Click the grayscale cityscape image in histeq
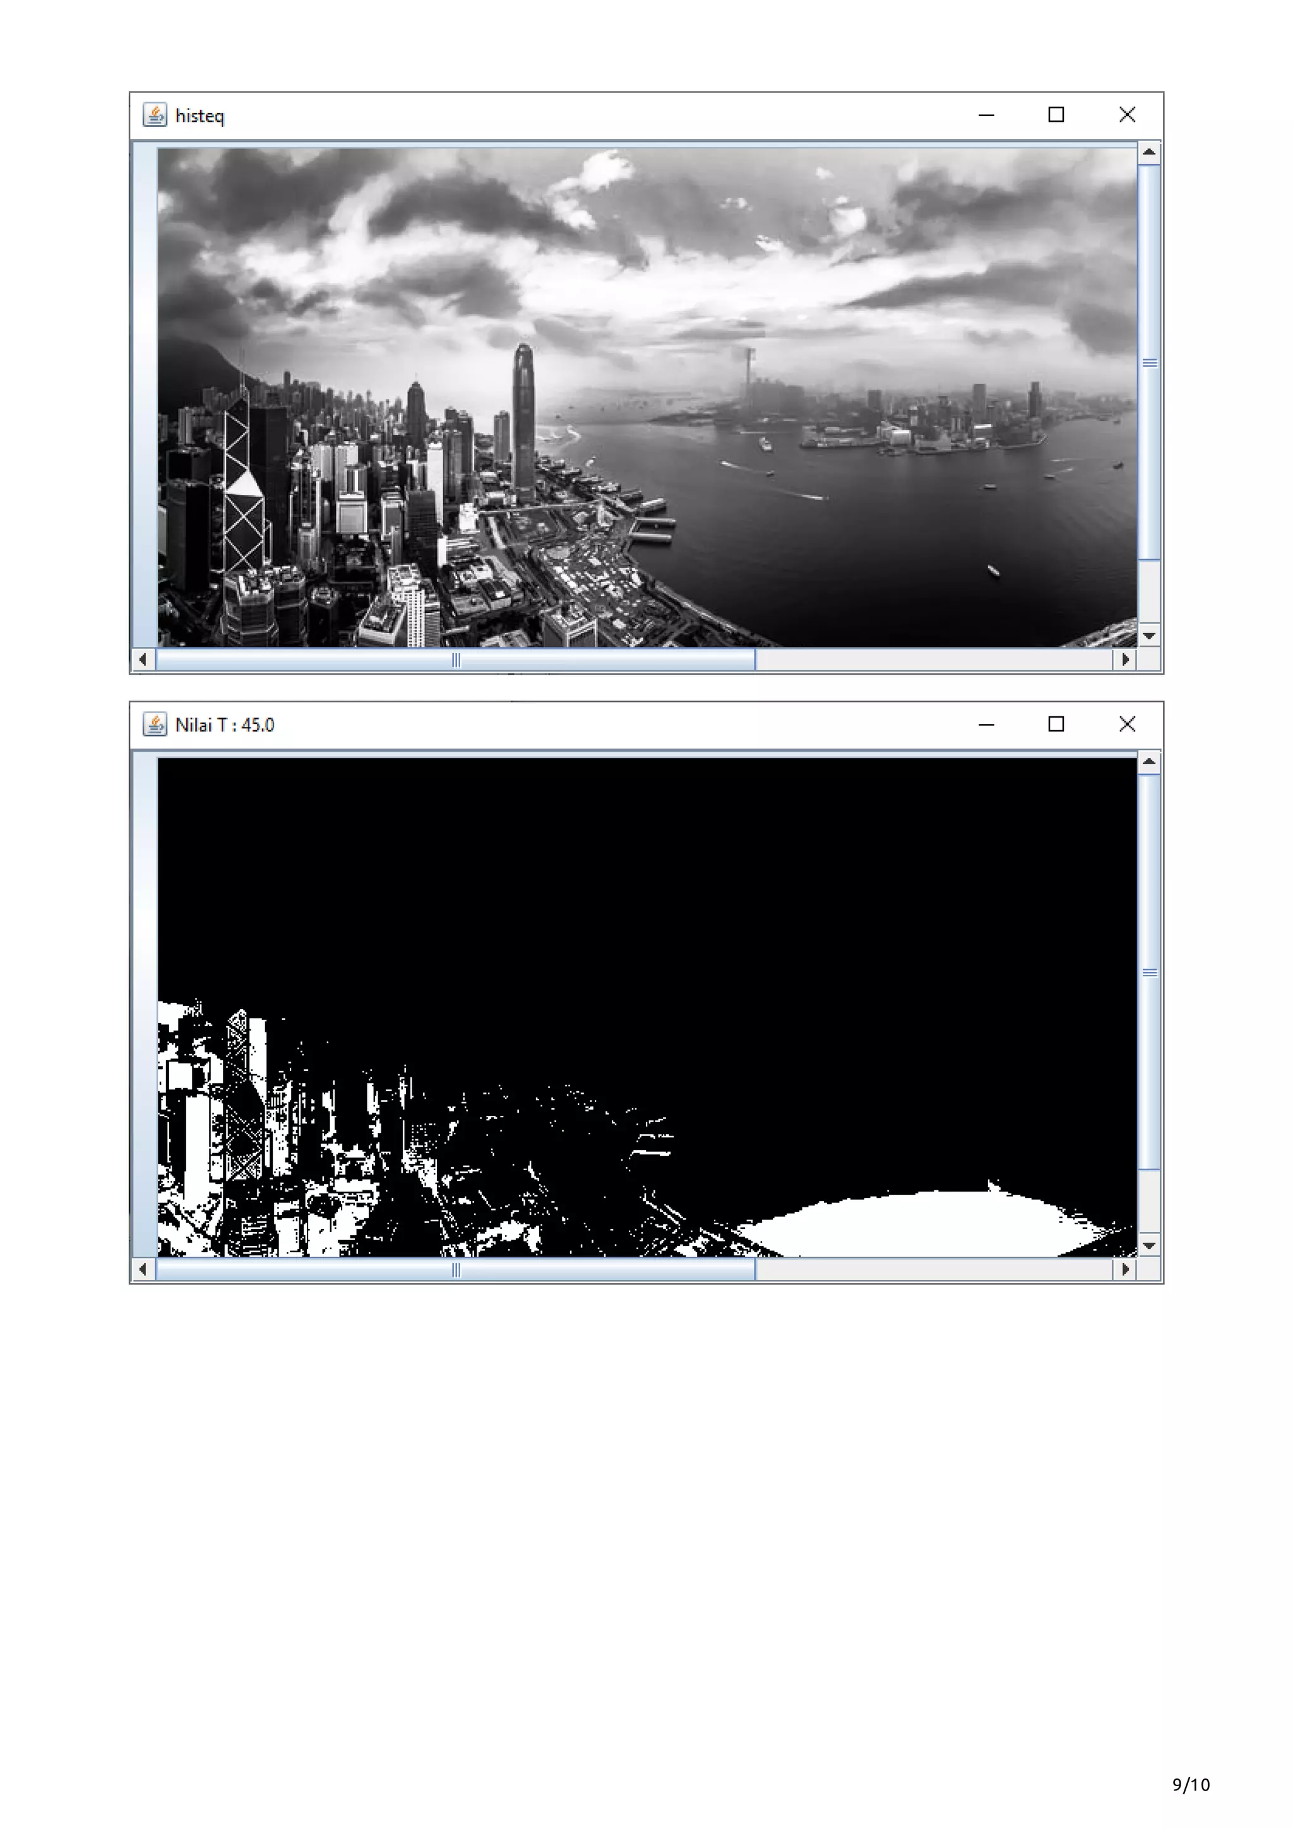This screenshot has width=1293, height=1829. 646,397
